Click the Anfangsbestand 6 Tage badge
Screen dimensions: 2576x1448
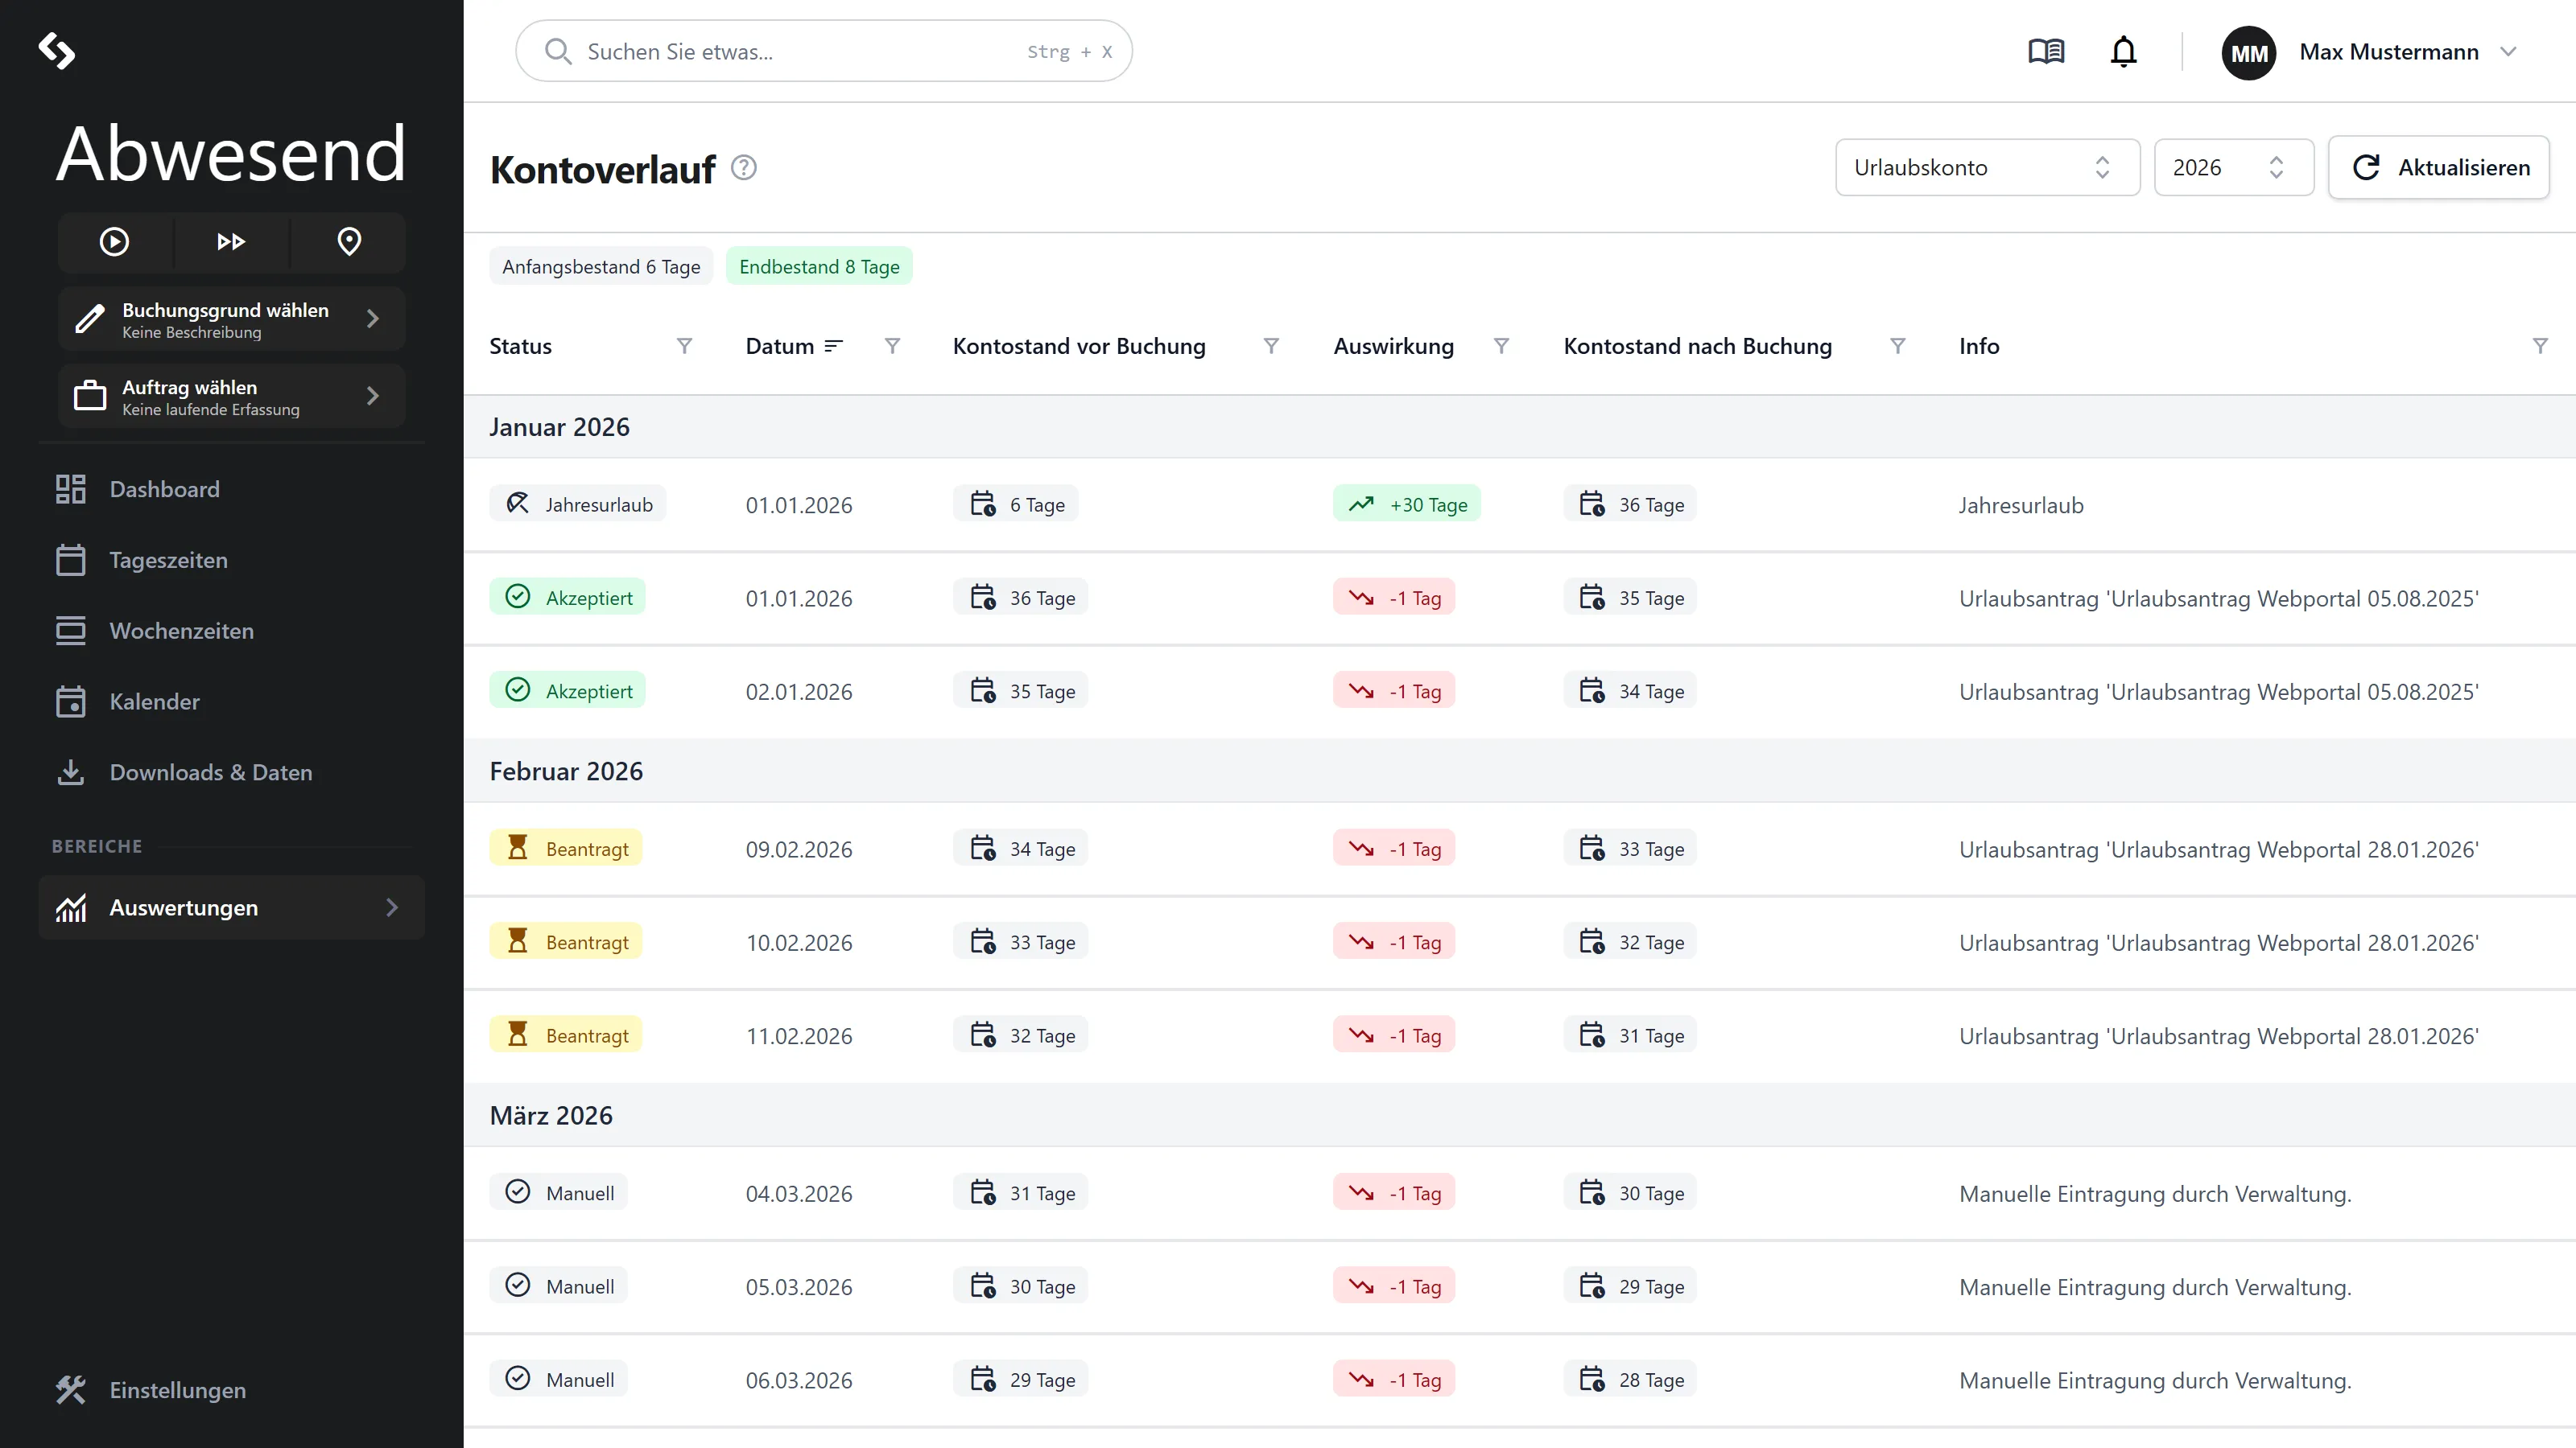click(x=601, y=267)
